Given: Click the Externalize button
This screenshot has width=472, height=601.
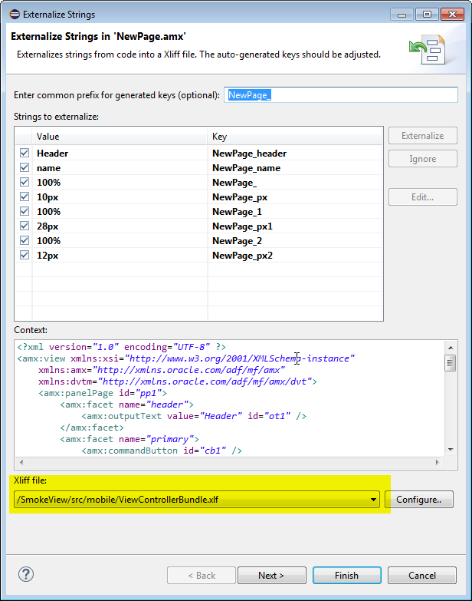Looking at the screenshot, I should 423,136.
